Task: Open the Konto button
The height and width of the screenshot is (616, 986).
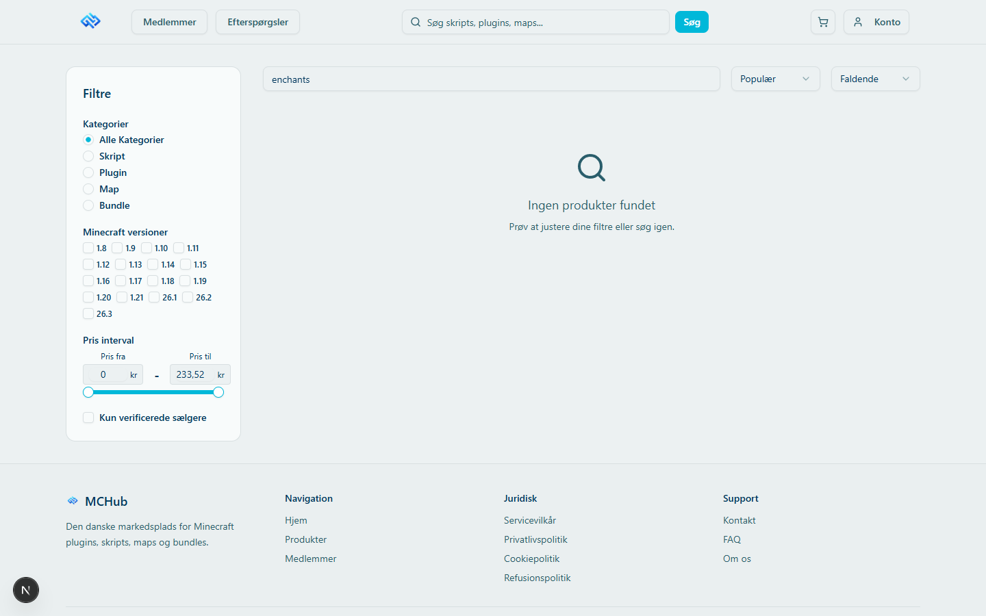Action: tap(876, 22)
